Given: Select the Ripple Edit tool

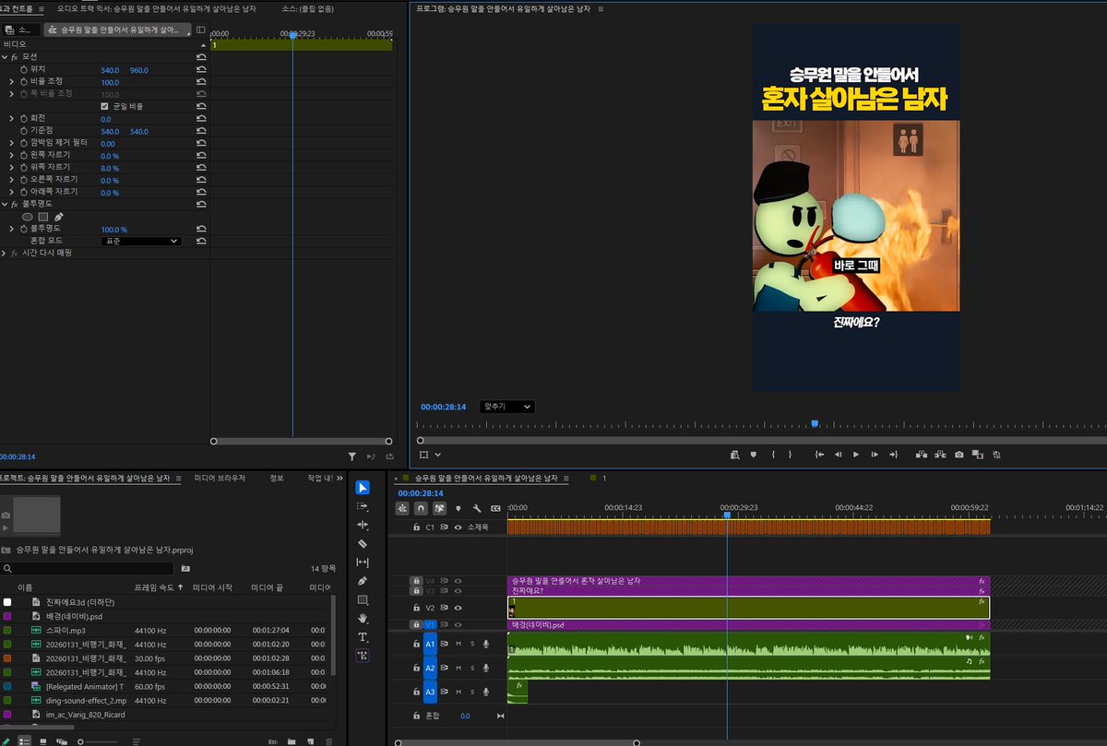Looking at the screenshot, I should point(363,525).
